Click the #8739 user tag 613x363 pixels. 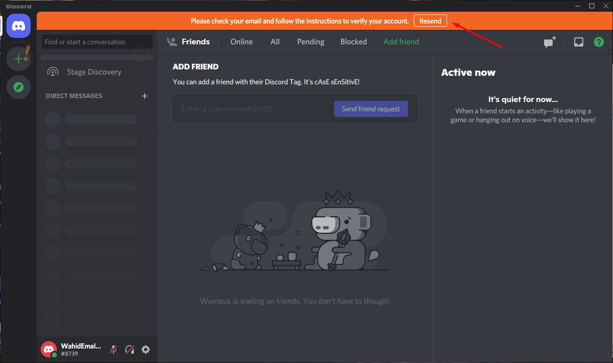(x=69, y=354)
